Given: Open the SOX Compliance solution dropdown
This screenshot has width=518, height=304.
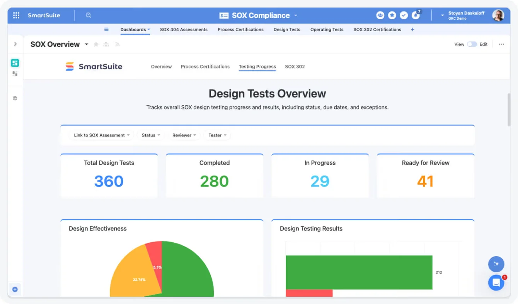Looking at the screenshot, I should [296, 15].
